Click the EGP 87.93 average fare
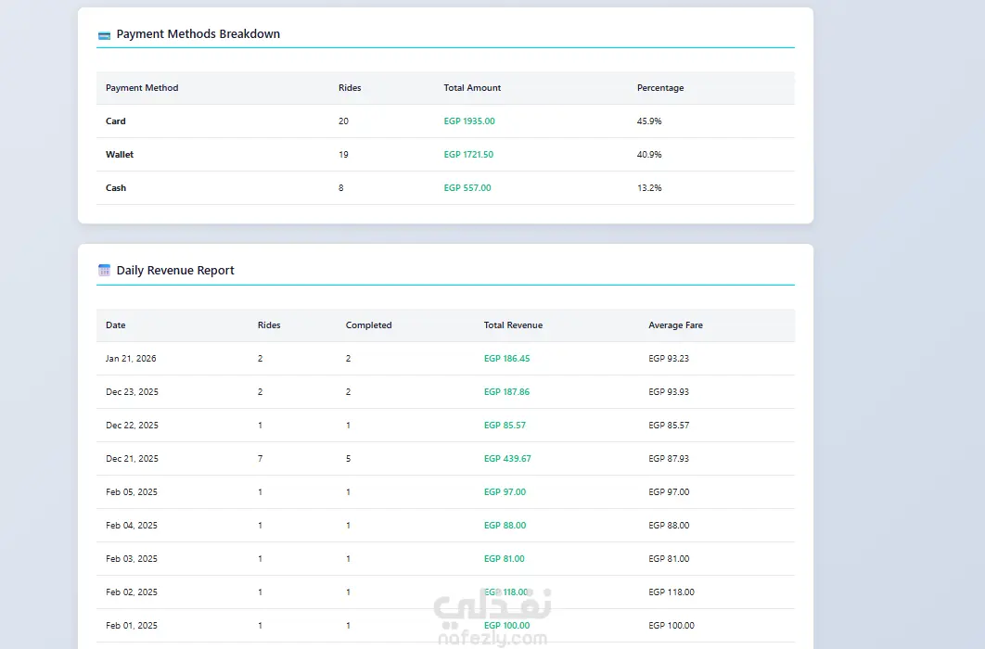The width and height of the screenshot is (985, 649). [x=669, y=458]
